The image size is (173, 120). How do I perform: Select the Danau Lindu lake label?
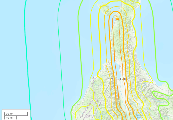coord(139,117)
